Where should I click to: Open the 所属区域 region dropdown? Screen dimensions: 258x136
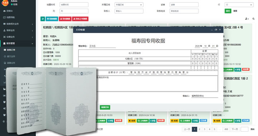129,5
